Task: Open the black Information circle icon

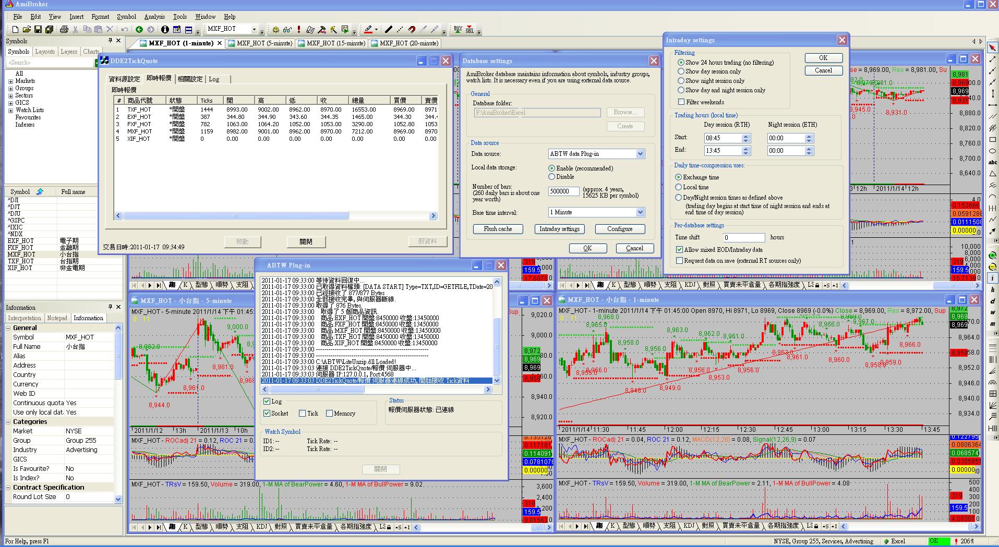Action: [x=165, y=29]
